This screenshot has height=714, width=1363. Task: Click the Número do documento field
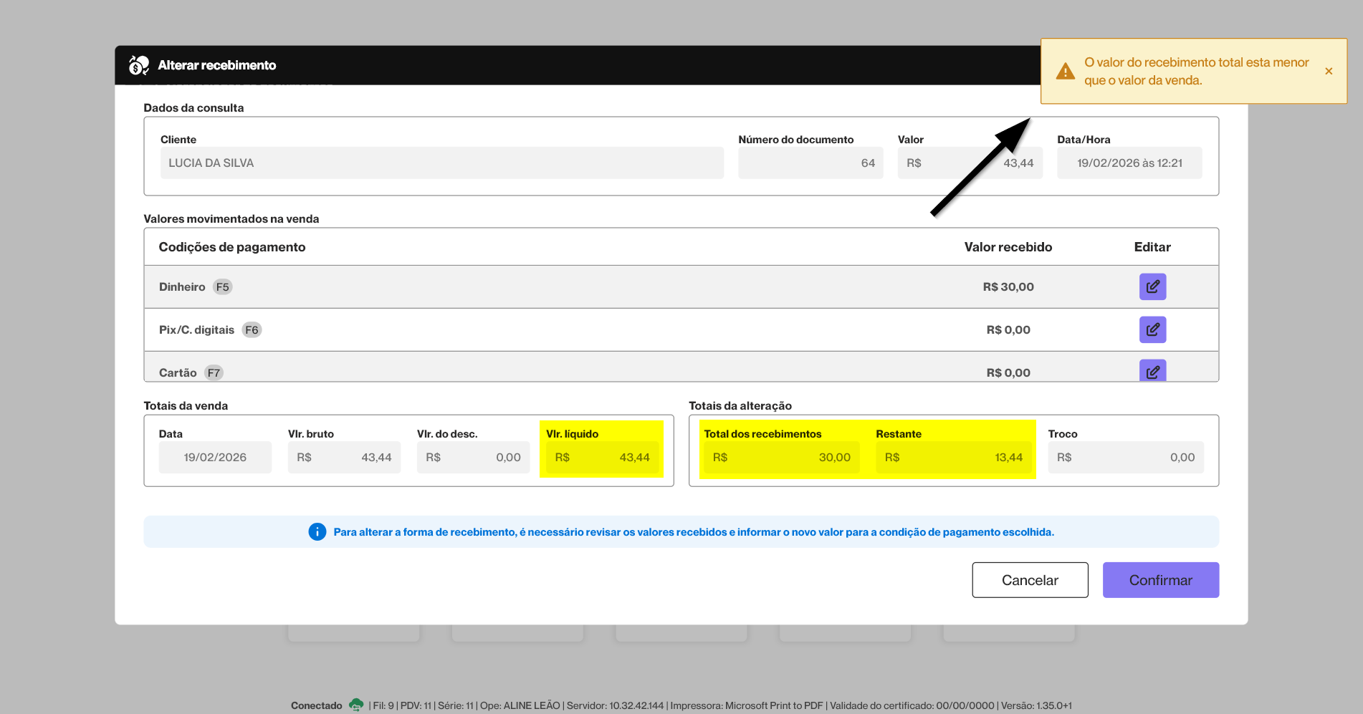810,163
